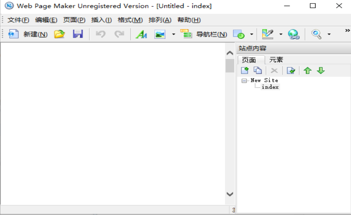Click the globe with chain link icon
This screenshot has height=215, width=351.
point(294,34)
